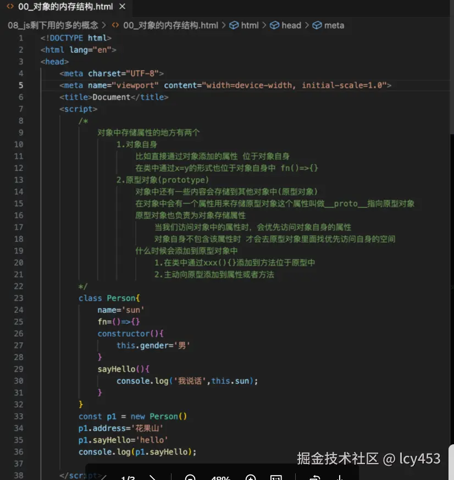
Task: Expand chevron between head and meta breadcrumbs
Action: point(307,25)
